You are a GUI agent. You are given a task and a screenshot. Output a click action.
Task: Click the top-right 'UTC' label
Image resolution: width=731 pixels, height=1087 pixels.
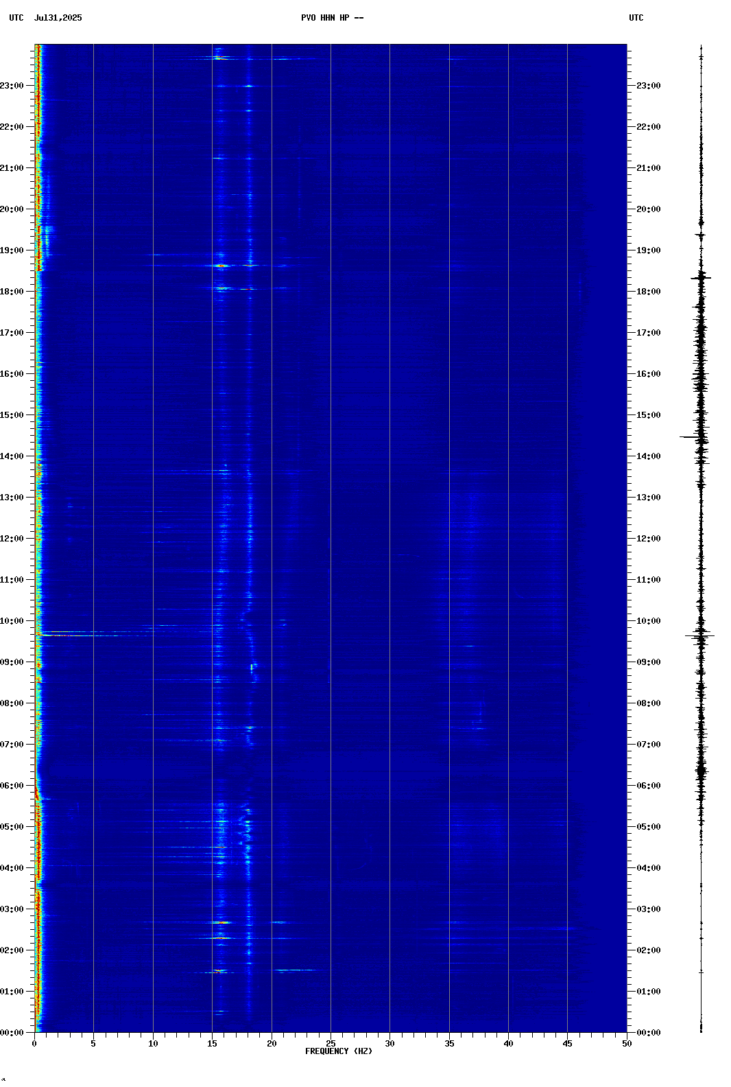(636, 18)
